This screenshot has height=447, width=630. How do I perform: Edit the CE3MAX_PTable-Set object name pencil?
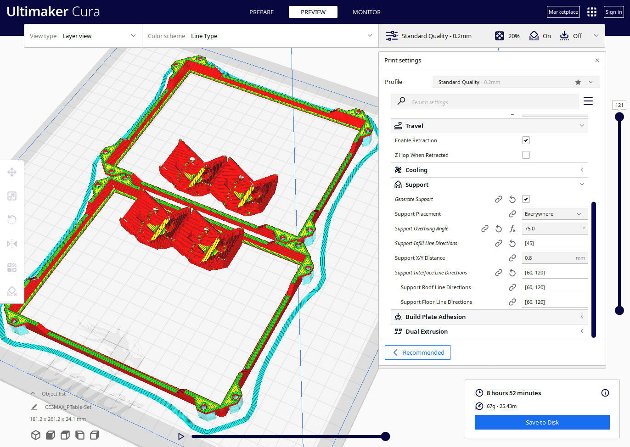34,407
